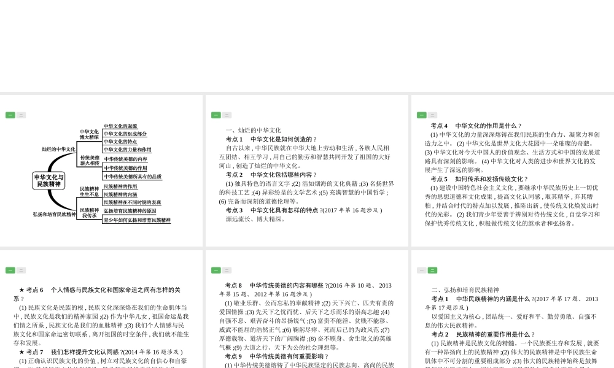
Task: Click the heading 一、灿烂的中华文化
Action: click(254, 130)
